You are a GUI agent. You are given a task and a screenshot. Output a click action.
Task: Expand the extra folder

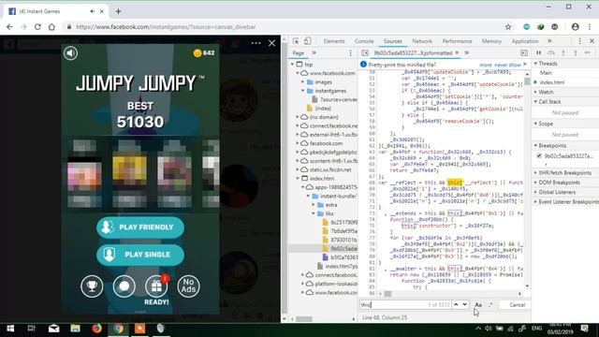tap(314, 205)
